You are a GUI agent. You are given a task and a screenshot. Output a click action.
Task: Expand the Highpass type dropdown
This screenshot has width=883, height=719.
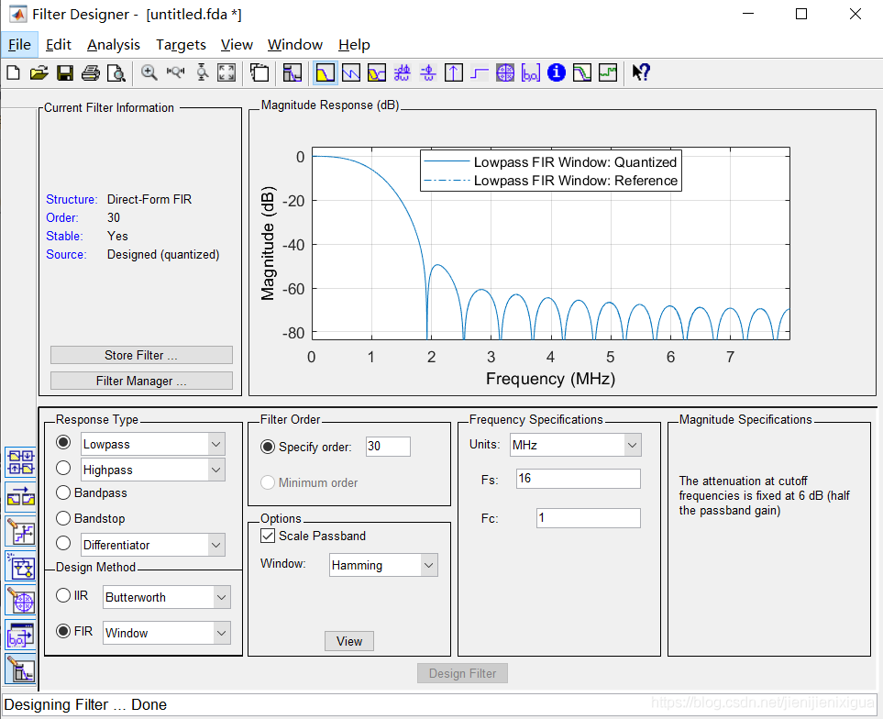click(215, 470)
